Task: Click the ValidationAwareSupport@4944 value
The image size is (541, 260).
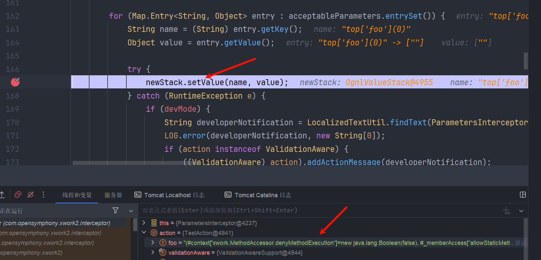Action: click(x=260, y=253)
